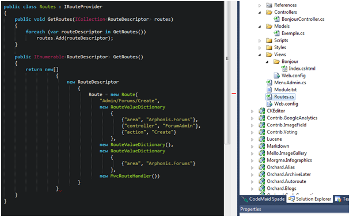The image size is (353, 217).
Task: Expand the Scripts folder
Action: (260, 41)
